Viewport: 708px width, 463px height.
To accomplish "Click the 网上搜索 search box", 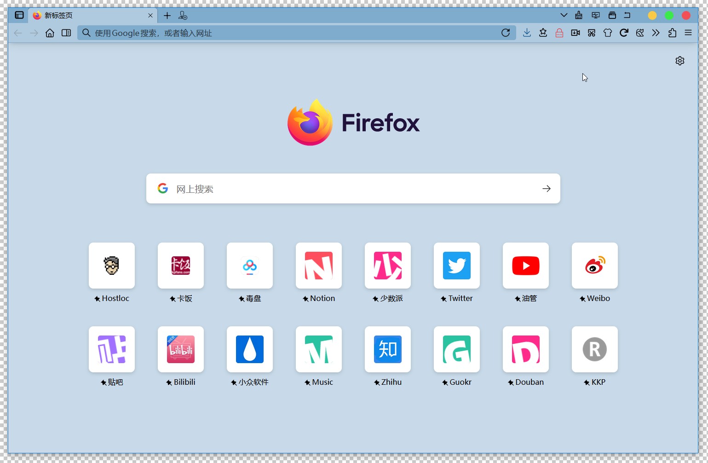I will point(353,189).
